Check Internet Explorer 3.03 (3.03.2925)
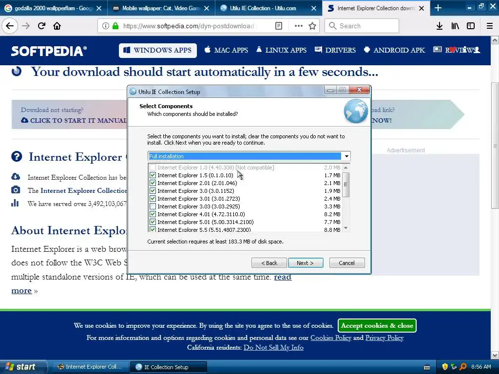 tap(153, 206)
